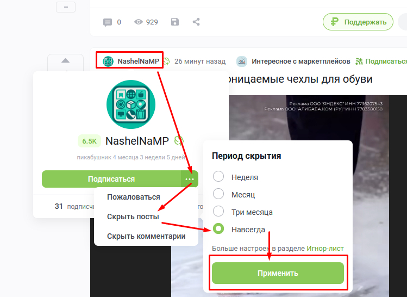Select the Три месяца radio option
Viewport: 407px width, 297px height.
pyautogui.click(x=218, y=211)
